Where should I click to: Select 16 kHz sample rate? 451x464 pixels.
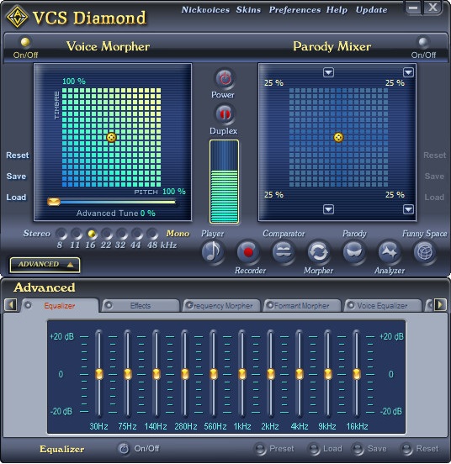[x=92, y=234]
